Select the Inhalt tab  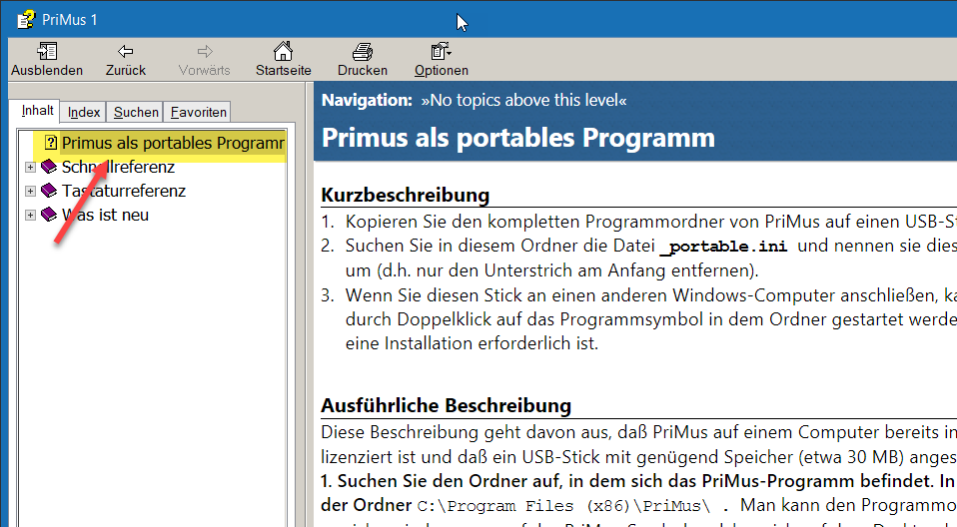[37, 111]
